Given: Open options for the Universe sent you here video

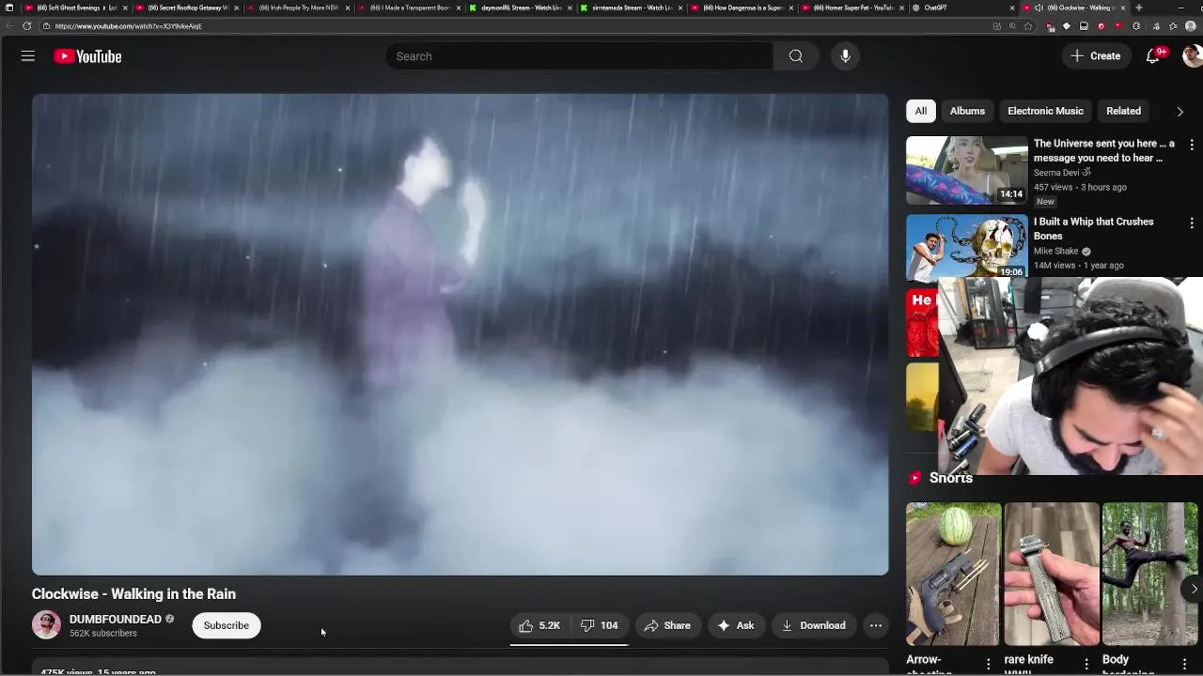Looking at the screenshot, I should pyautogui.click(x=1192, y=146).
